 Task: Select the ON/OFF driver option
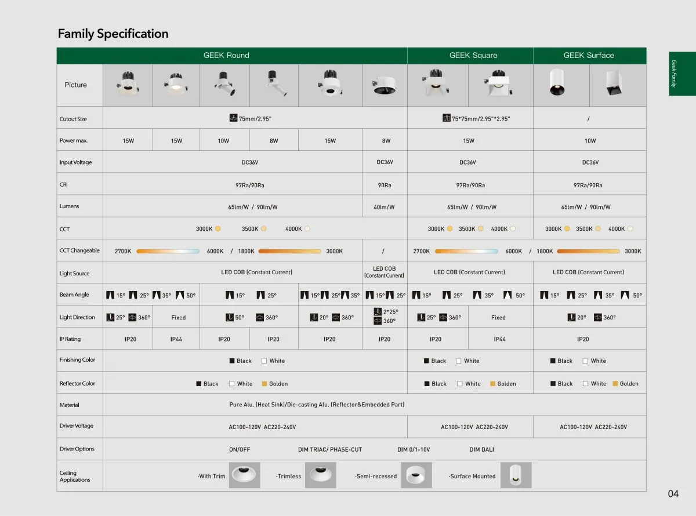(x=240, y=449)
